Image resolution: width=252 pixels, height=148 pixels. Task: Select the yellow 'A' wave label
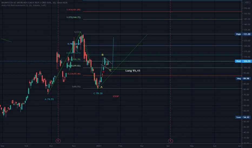(101, 87)
